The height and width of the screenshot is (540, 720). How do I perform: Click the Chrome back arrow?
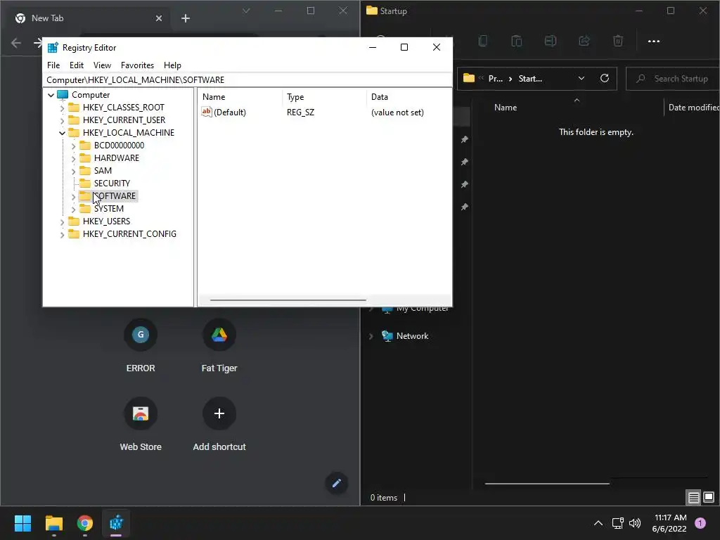point(16,43)
